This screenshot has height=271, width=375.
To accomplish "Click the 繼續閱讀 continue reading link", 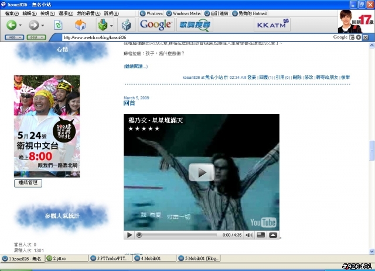I will [135, 66].
